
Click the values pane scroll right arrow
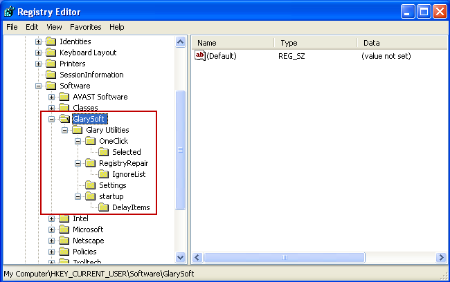(441, 257)
